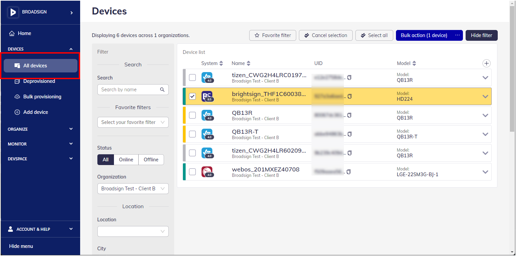Expand the MONITOR menu section
Image resolution: width=516 pixels, height=256 pixels.
41,144
